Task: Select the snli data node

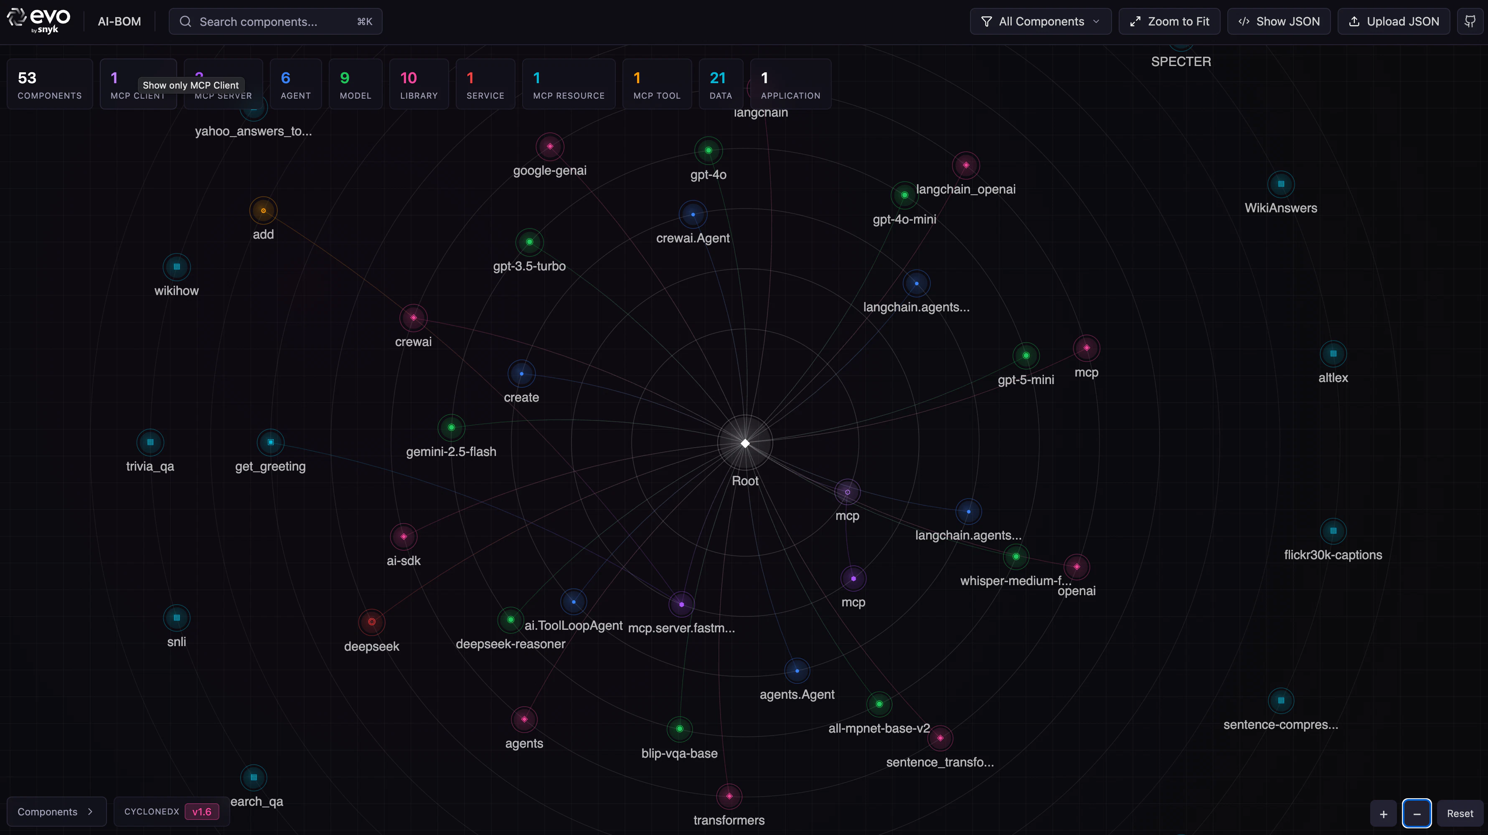Action: 177,618
